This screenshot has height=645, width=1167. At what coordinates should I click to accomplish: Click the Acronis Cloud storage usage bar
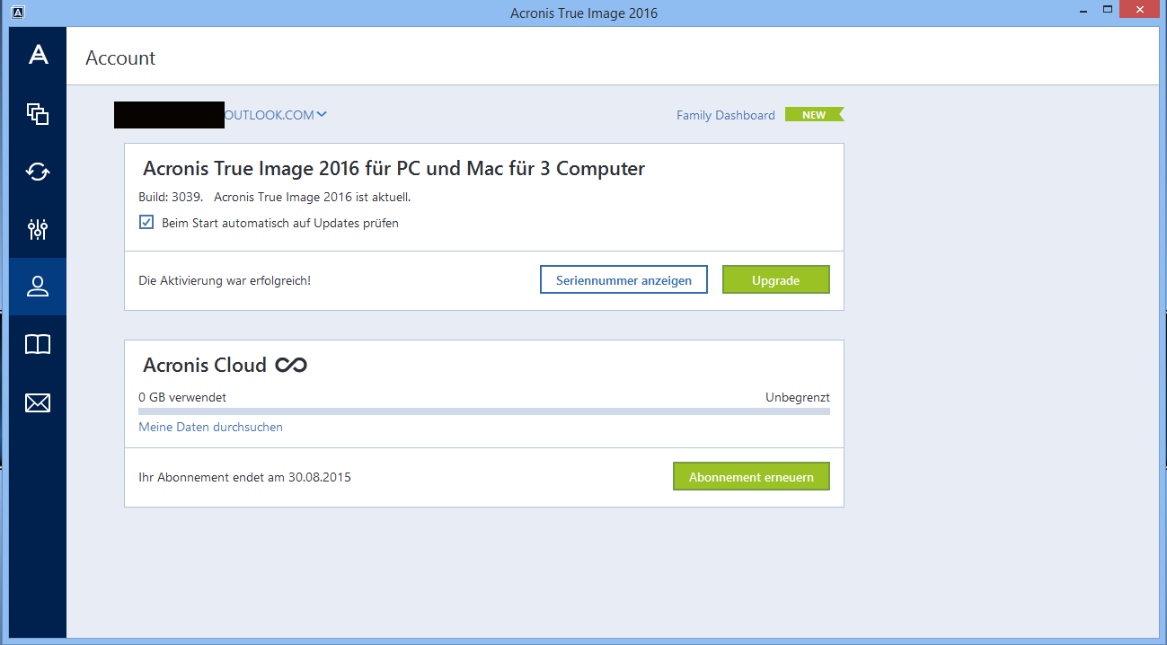point(483,411)
